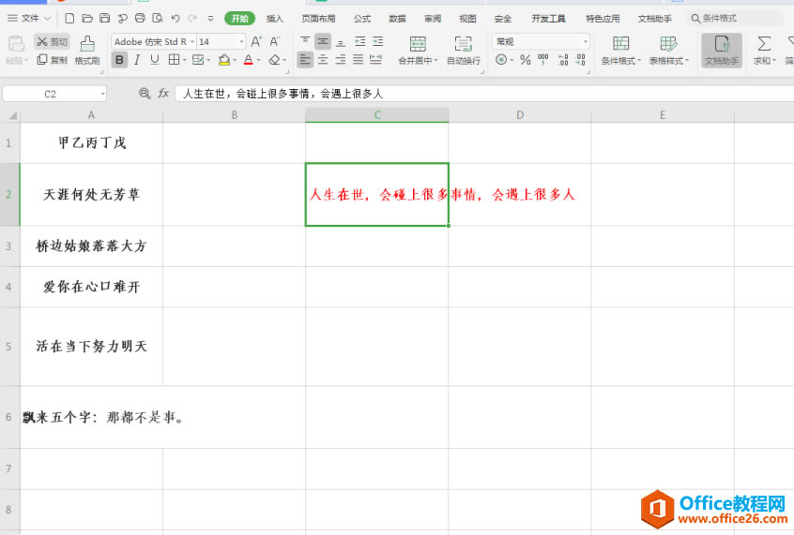
Task: Open 表格样式 table styles
Action: [x=669, y=50]
